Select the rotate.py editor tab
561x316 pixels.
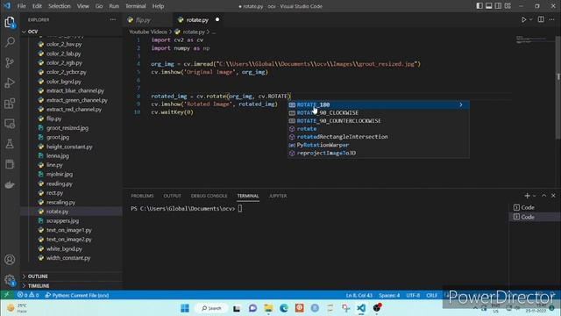click(x=197, y=20)
